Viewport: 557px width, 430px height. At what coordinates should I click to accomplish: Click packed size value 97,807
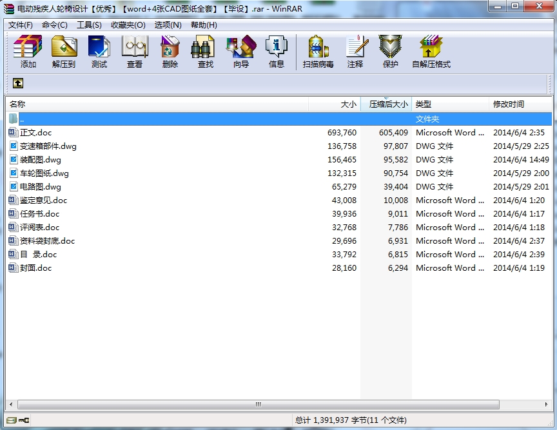(x=395, y=146)
